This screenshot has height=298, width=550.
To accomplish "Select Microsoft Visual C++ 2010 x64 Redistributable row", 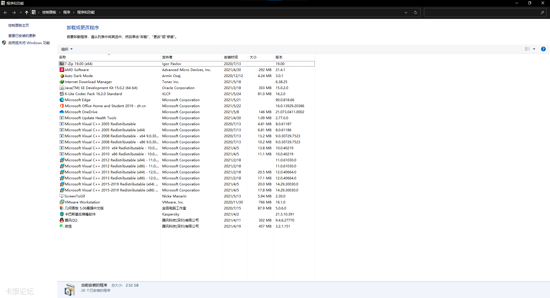I will tap(187, 148).
